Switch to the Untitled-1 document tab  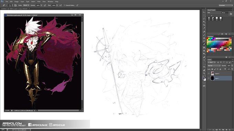(x=14, y=9)
